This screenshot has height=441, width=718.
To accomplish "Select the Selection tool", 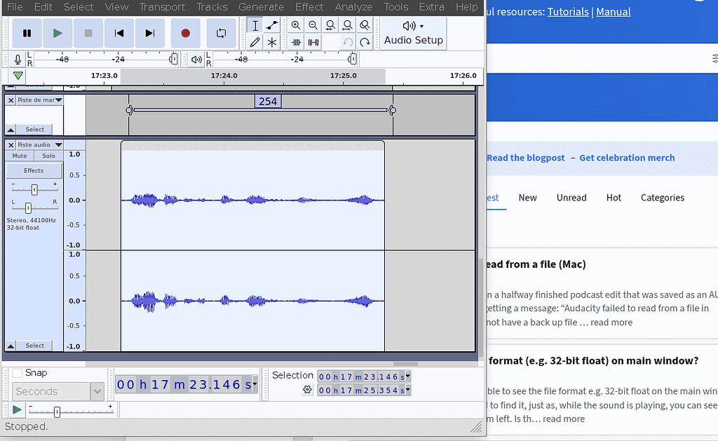I will (x=255, y=25).
